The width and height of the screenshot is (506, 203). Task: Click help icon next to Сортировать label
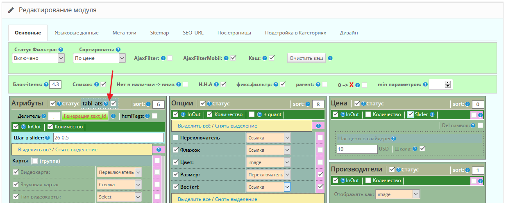[118, 50]
